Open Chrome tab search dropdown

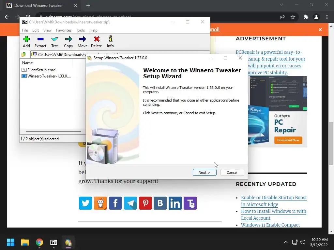point(281,5)
